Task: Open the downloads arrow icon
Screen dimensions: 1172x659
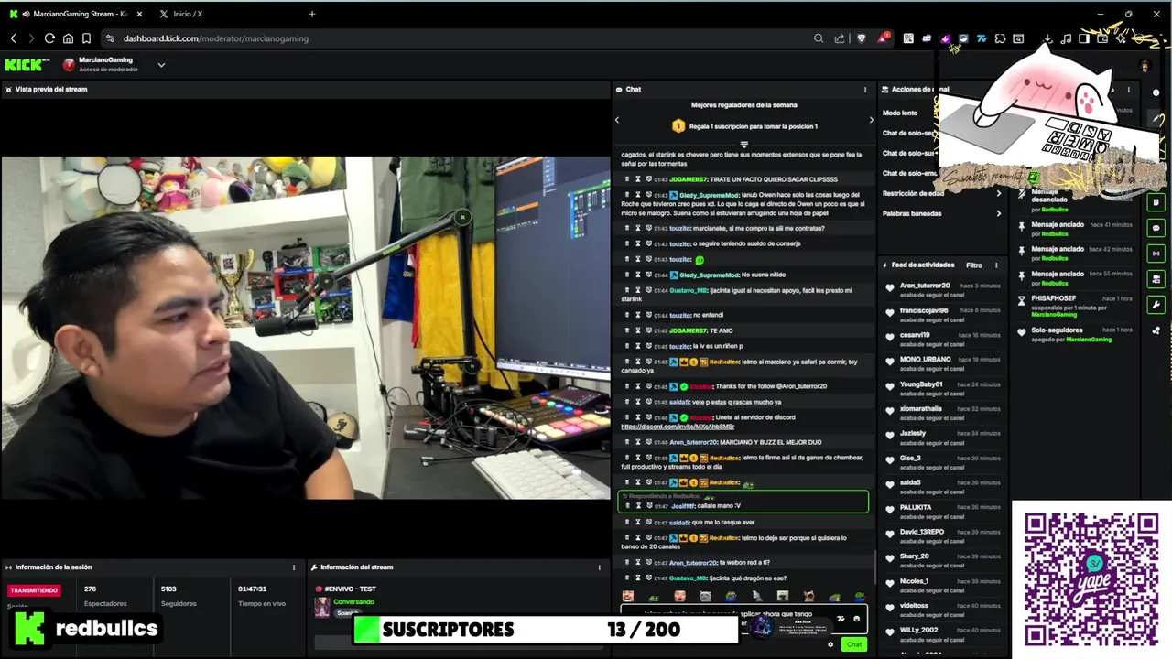Action: (x=1047, y=38)
